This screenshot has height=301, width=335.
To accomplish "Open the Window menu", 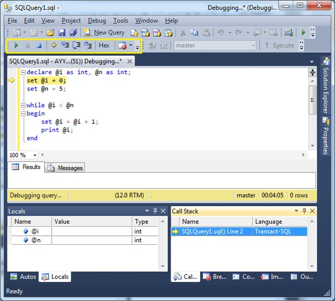I will (146, 21).
